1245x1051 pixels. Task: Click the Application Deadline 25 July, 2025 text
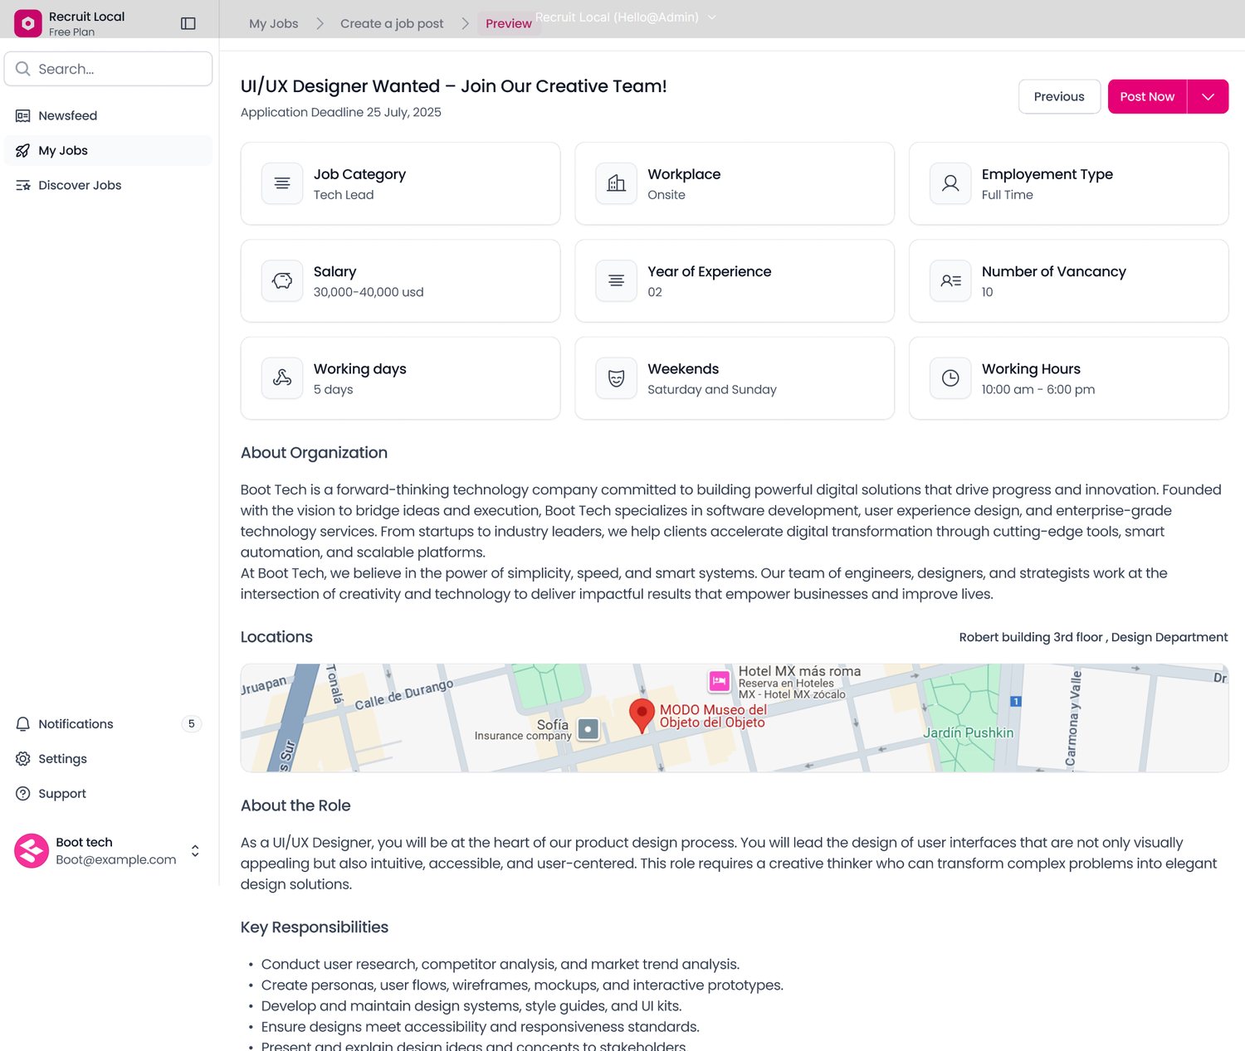click(341, 113)
